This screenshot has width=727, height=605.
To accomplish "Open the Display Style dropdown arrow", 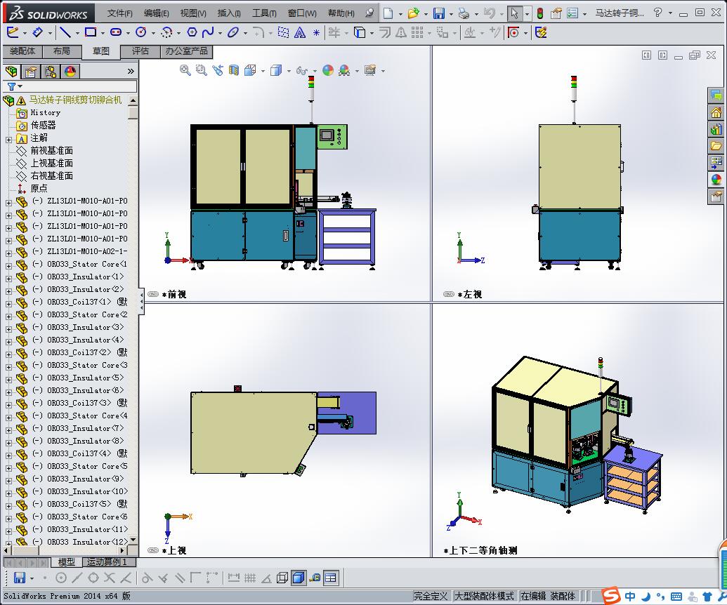I will coord(289,72).
